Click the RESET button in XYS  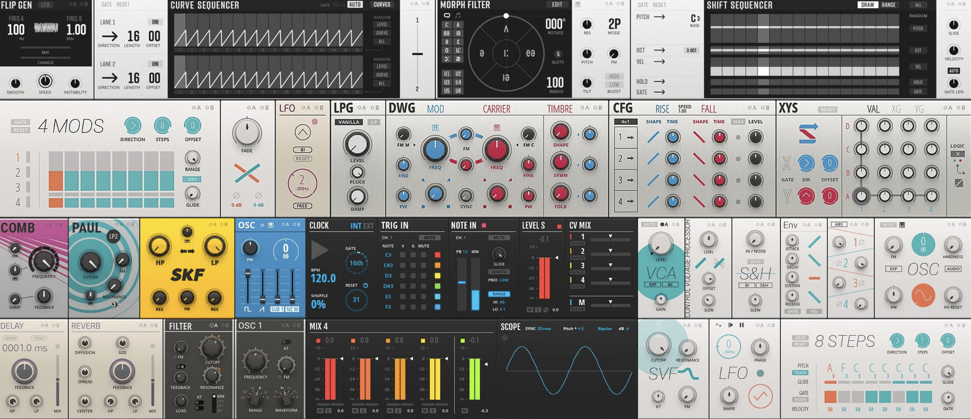[x=827, y=109]
